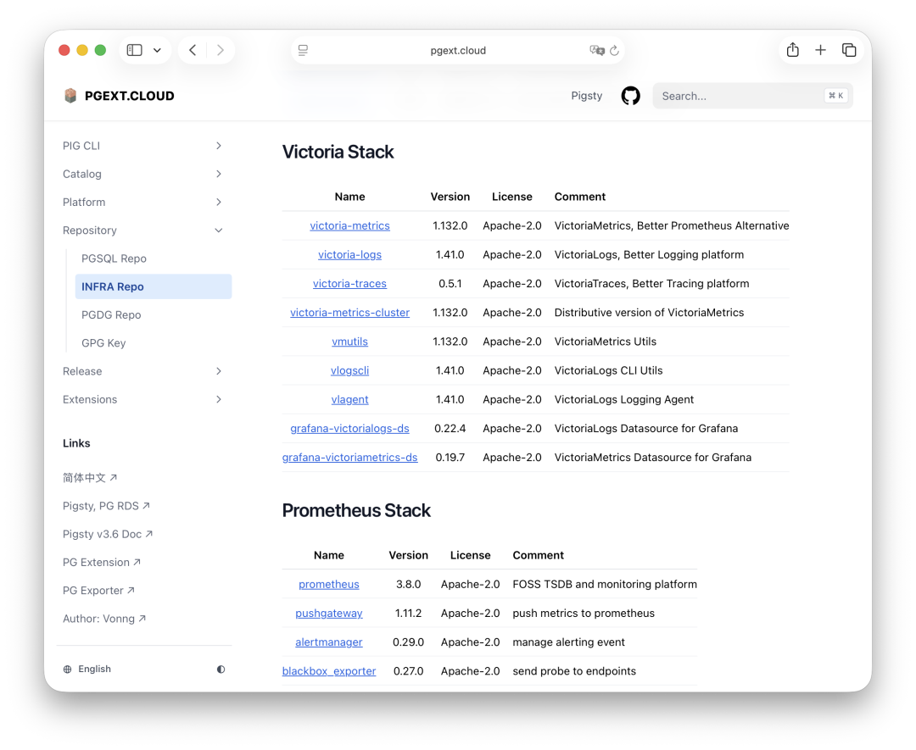Show all tabs using the tab overview icon
916x750 pixels.
(849, 50)
